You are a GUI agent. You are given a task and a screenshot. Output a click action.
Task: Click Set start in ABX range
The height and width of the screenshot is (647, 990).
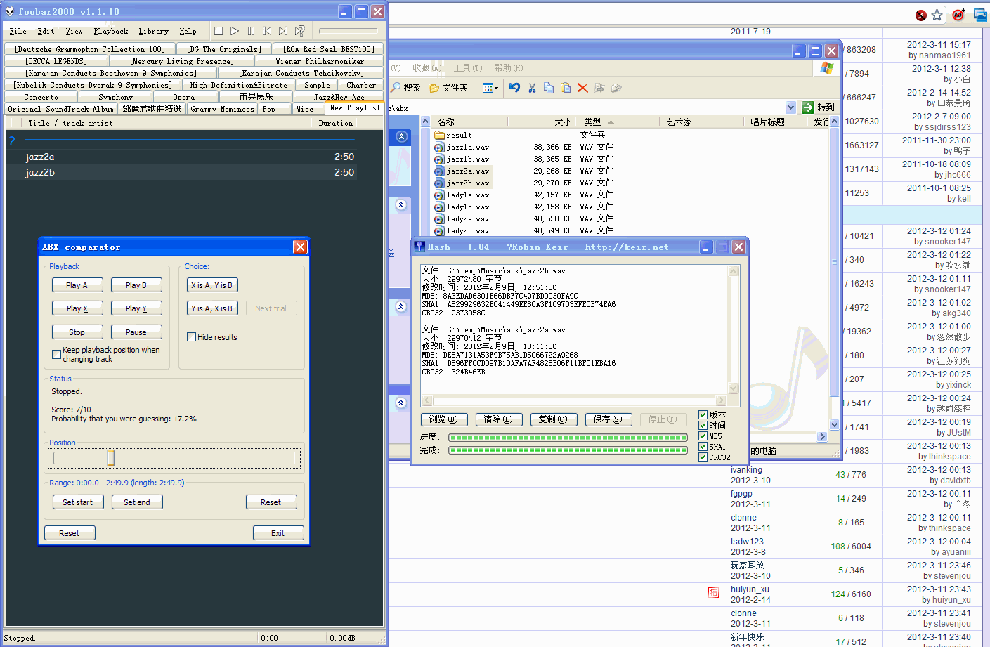[x=78, y=502]
